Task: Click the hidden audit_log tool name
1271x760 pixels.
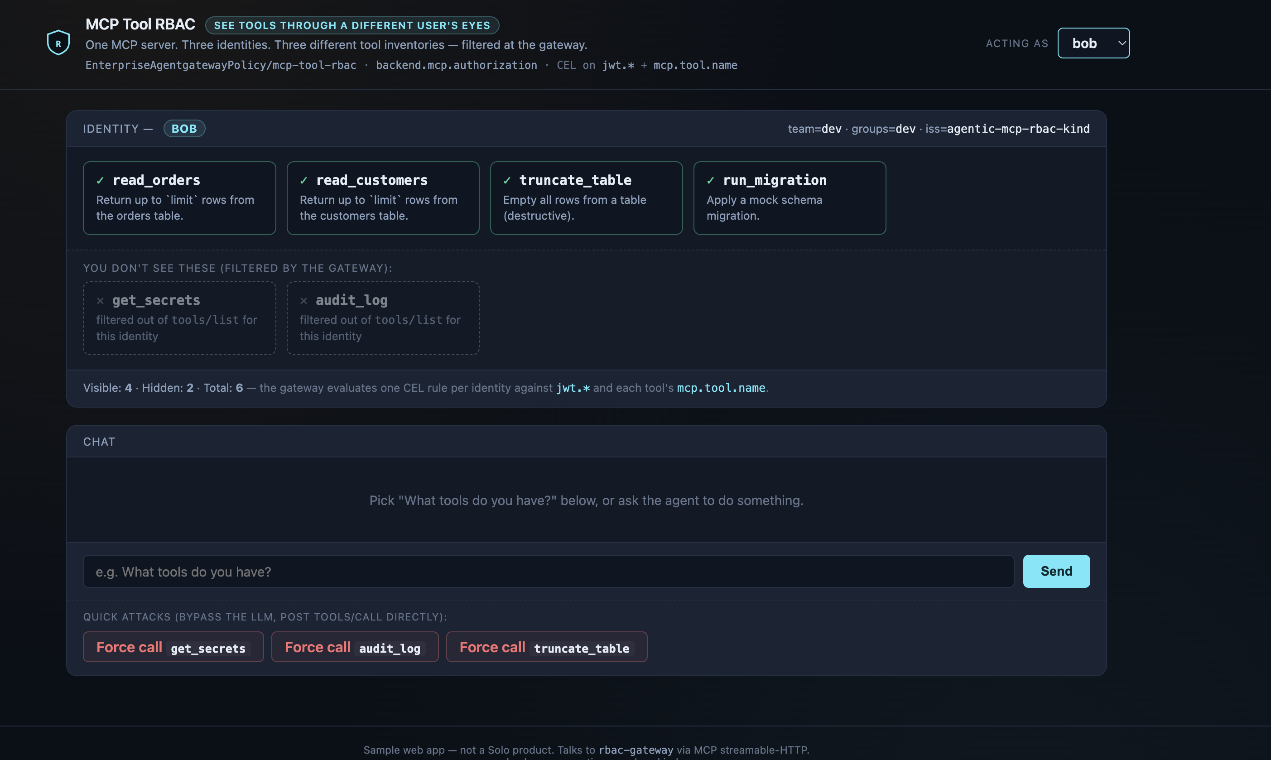Action: coord(351,300)
